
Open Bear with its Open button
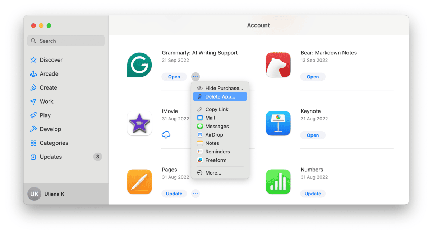tap(313, 77)
